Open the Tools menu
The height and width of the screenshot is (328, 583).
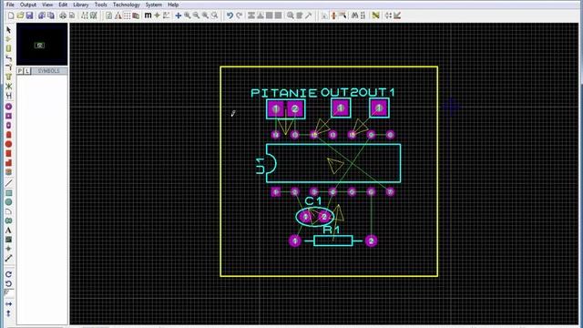point(101,5)
